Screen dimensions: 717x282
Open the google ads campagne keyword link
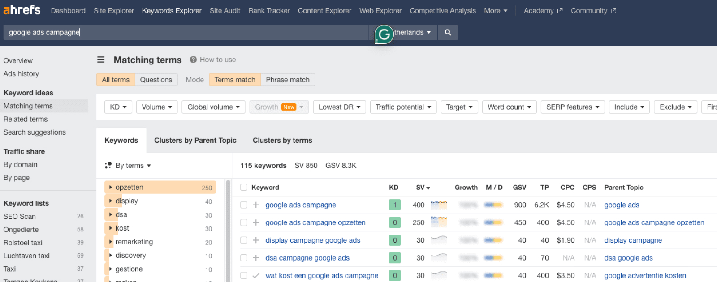301,205
